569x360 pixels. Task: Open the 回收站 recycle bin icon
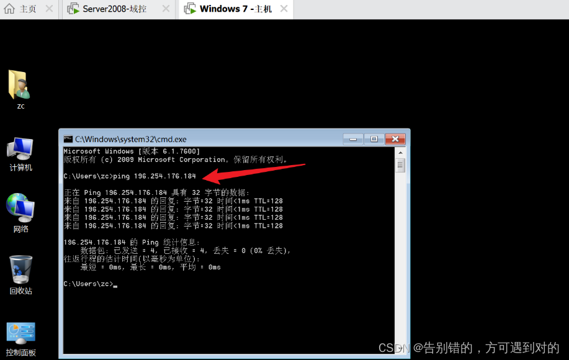point(20,269)
